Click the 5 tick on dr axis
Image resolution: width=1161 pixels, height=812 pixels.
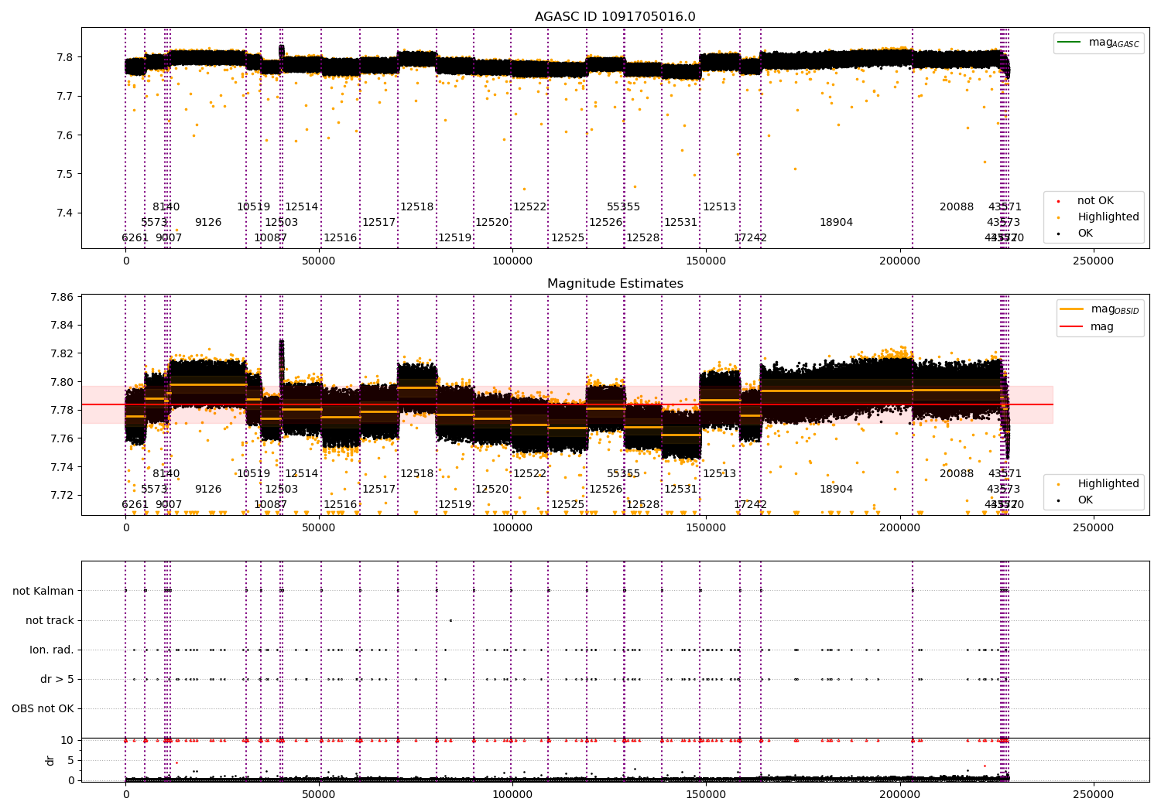tap(70, 760)
